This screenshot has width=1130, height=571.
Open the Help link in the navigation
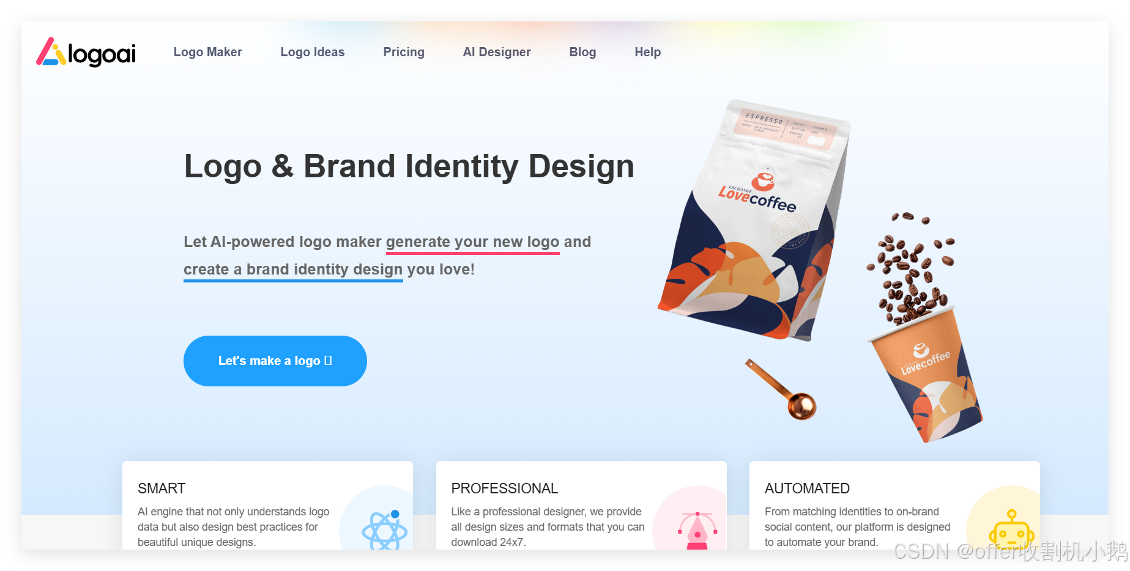647,52
